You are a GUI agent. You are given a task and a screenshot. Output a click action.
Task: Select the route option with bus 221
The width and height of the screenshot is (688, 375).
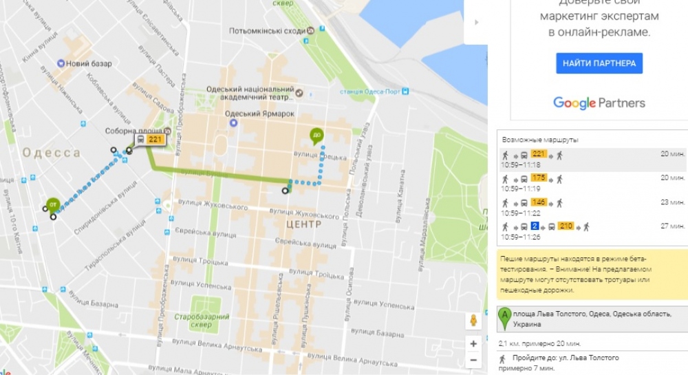pos(592,160)
